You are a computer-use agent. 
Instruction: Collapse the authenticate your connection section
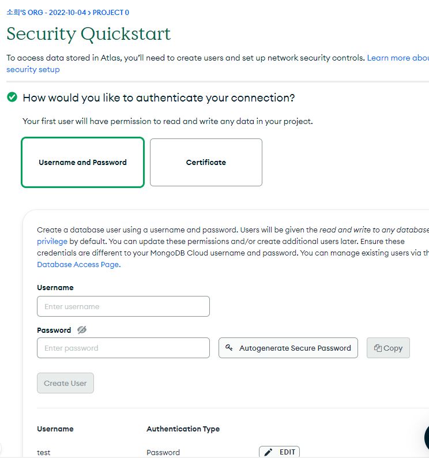159,98
